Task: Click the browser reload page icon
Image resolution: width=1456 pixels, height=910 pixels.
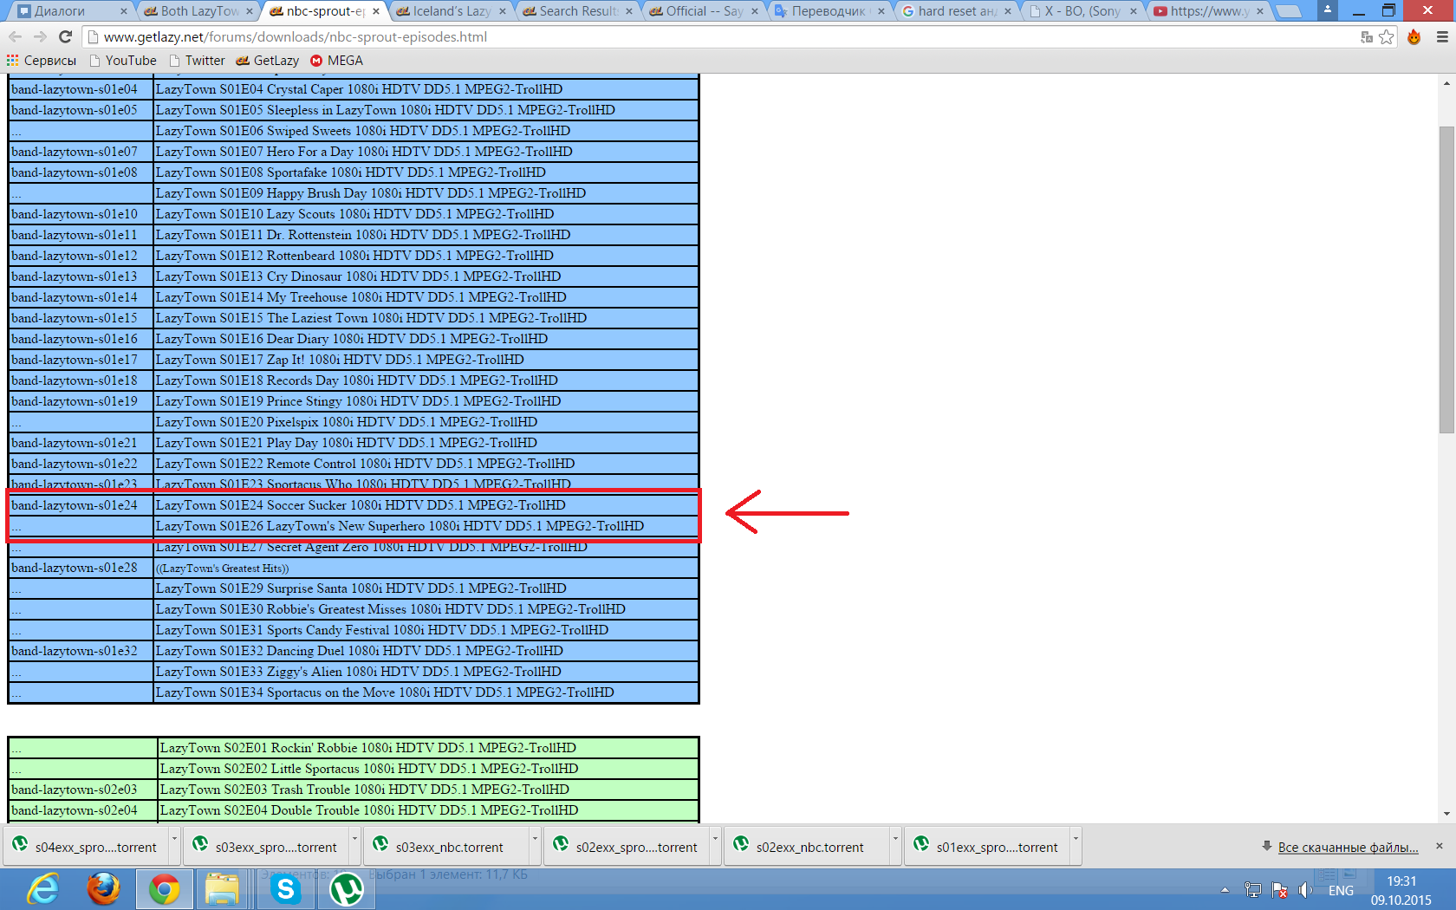Action: point(65,36)
